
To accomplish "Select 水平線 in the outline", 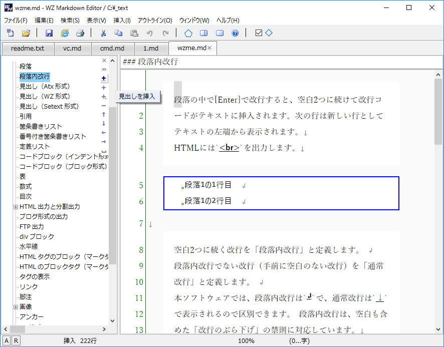I will [29, 246].
